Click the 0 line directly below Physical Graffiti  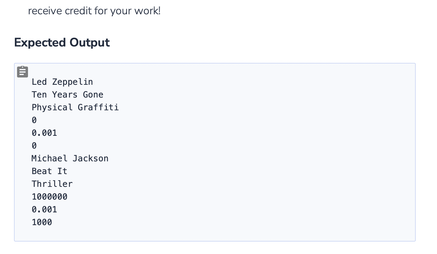pyautogui.click(x=34, y=120)
